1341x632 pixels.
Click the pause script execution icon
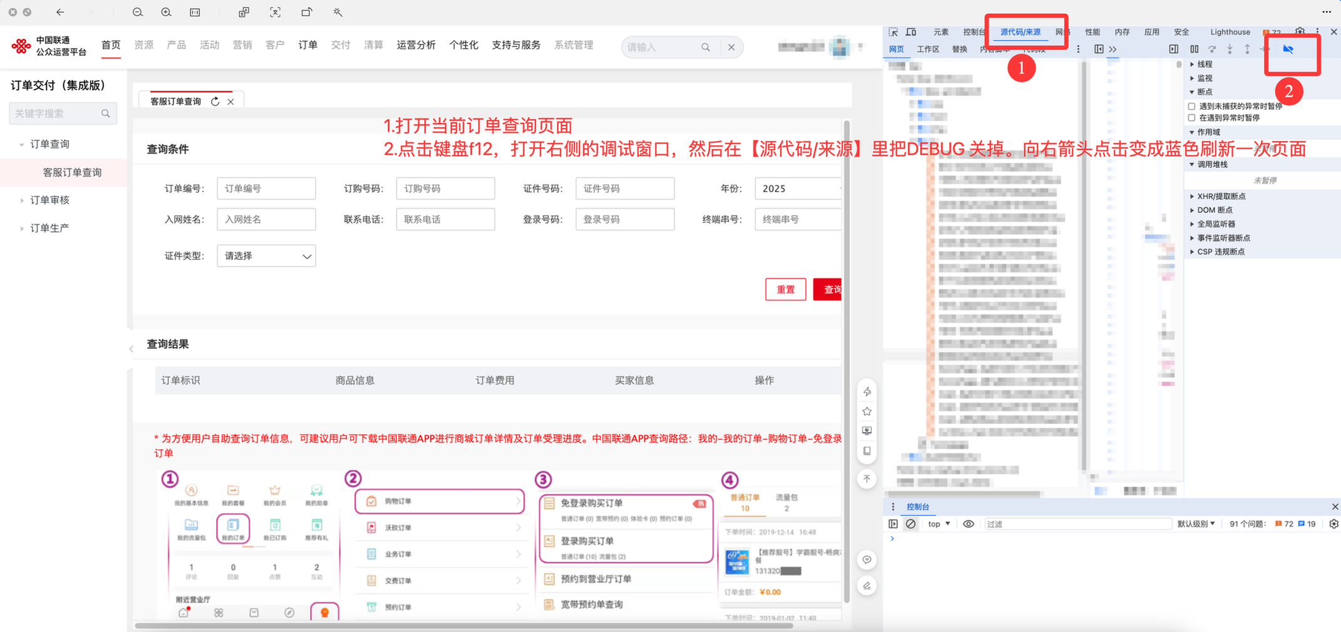point(1194,49)
